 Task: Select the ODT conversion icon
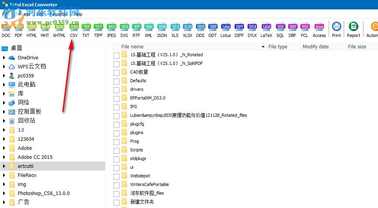coord(212,27)
